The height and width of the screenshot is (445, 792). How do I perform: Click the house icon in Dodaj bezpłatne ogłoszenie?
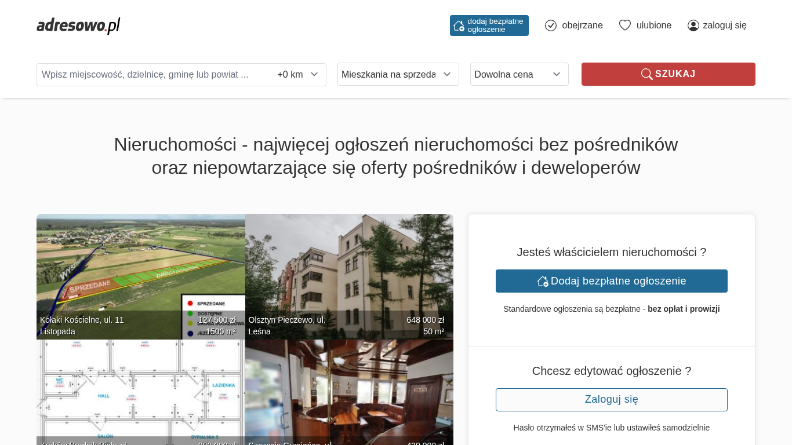tap(543, 281)
